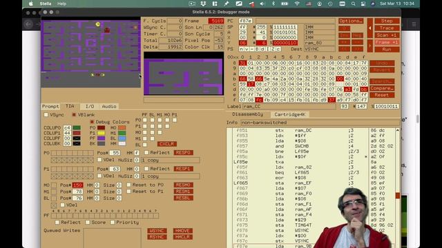
Task: Enable the VSync checkbox
Action: 46,115
